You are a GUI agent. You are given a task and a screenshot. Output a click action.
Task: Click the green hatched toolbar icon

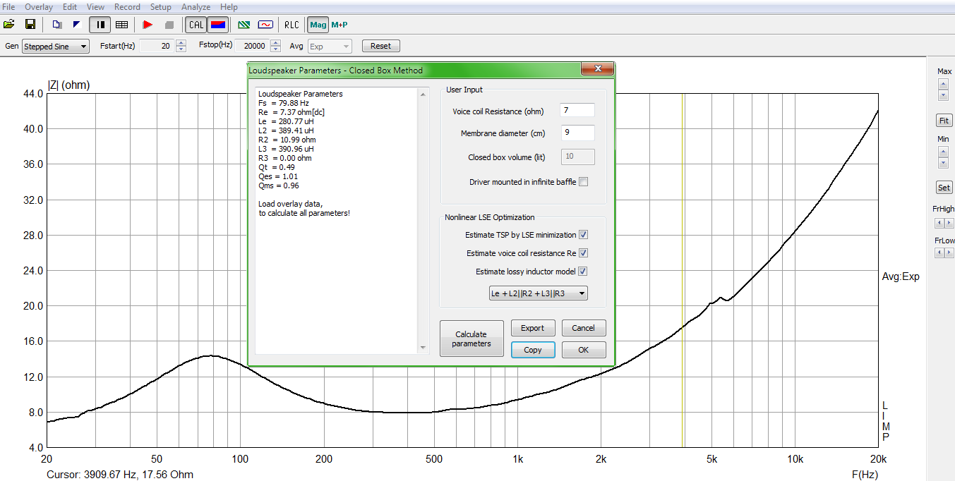(244, 24)
